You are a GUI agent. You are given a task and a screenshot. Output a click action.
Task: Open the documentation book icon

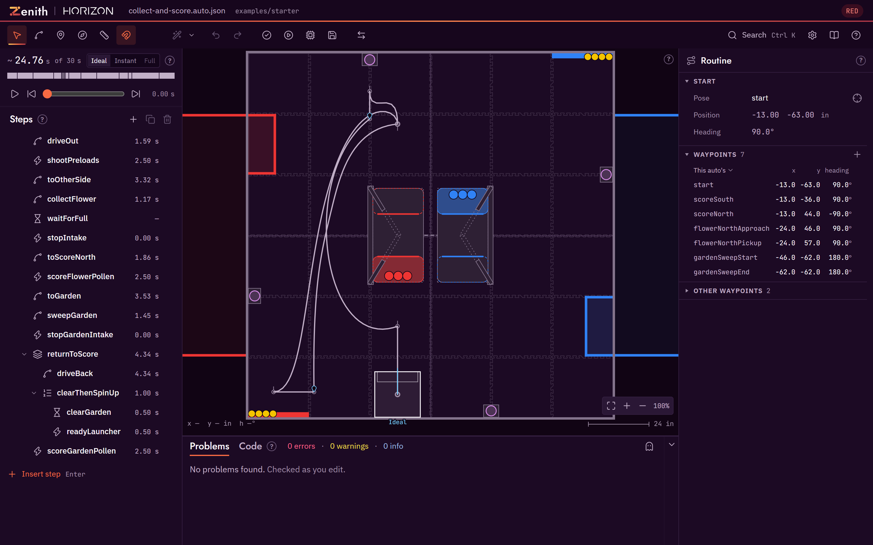[x=834, y=35]
